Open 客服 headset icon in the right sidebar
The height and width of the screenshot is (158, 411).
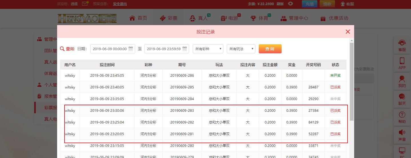pyautogui.click(x=402, y=43)
